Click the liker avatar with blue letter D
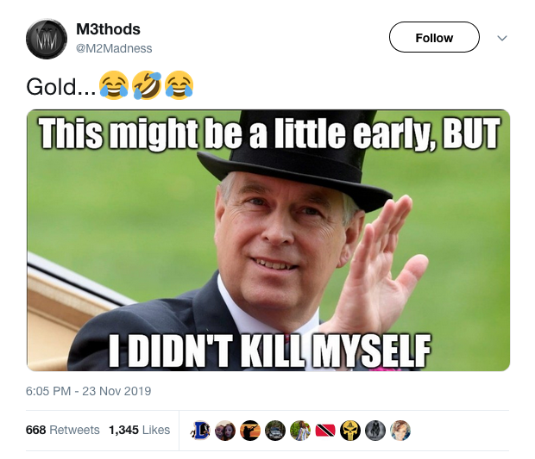 pyautogui.click(x=201, y=430)
